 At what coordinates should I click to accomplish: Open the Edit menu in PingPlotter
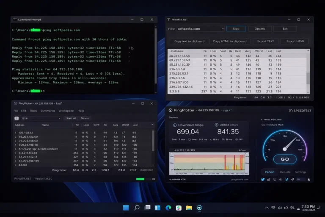(23, 111)
